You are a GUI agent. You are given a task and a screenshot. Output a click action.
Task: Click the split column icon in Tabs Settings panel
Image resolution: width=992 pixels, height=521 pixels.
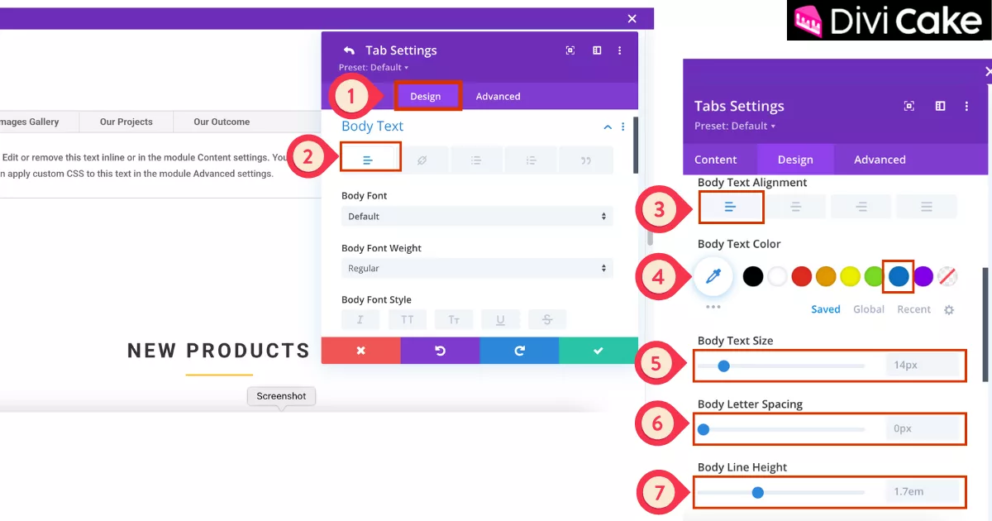pos(940,106)
